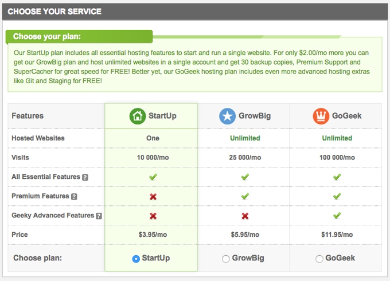The image size is (390, 281).
Task: Click the GoGeek Geeky Advanced Features checkmark
Action: pos(337,216)
